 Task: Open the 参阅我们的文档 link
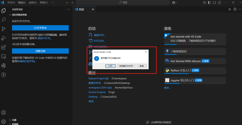[x=26, y=61]
